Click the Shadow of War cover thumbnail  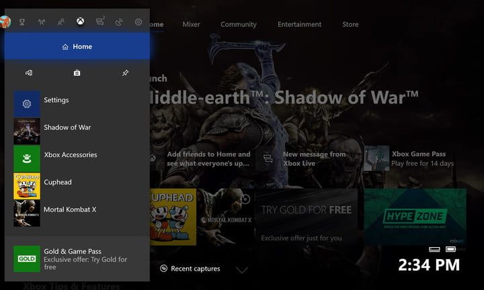pos(27,132)
